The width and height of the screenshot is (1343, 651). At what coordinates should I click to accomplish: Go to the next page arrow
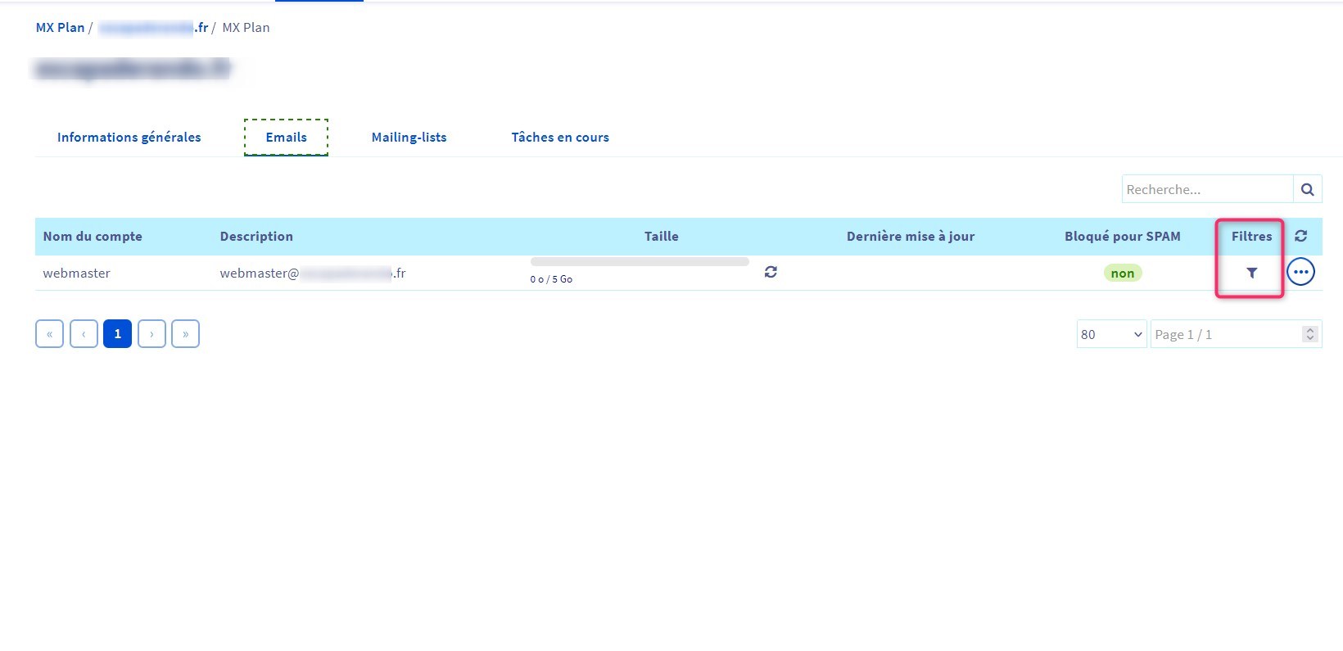click(151, 334)
